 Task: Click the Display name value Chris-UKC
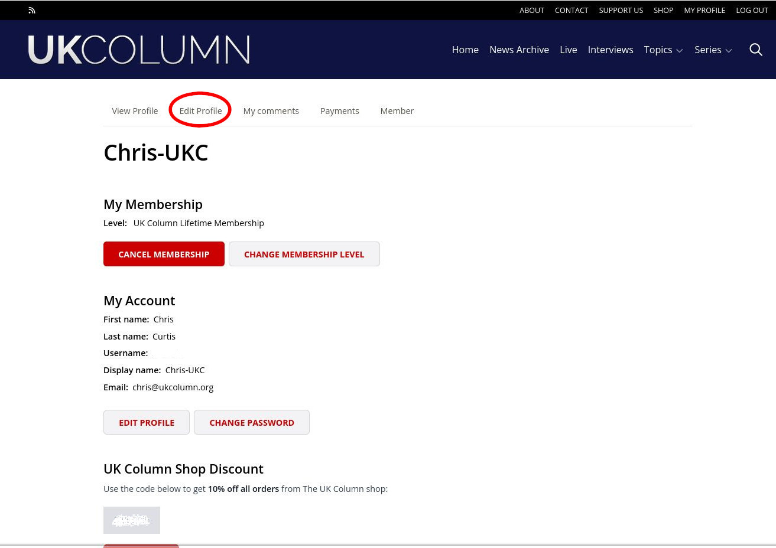185,370
